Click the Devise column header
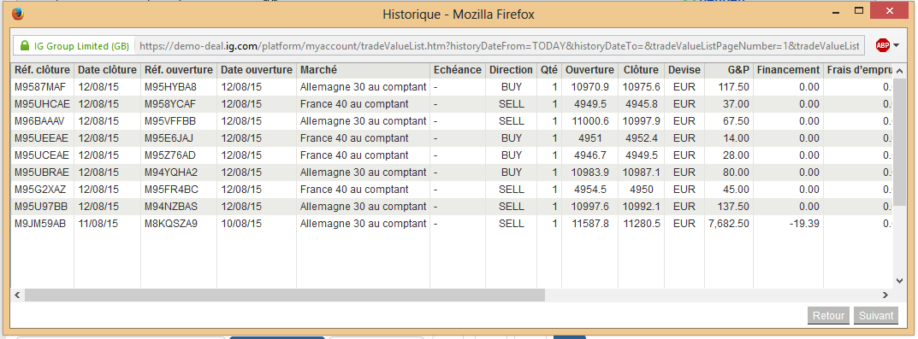Image resolution: width=918 pixels, height=339 pixels. (684, 69)
